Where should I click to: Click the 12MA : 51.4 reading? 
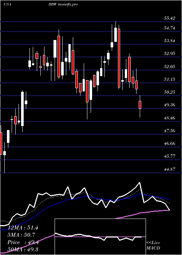coord(23,228)
